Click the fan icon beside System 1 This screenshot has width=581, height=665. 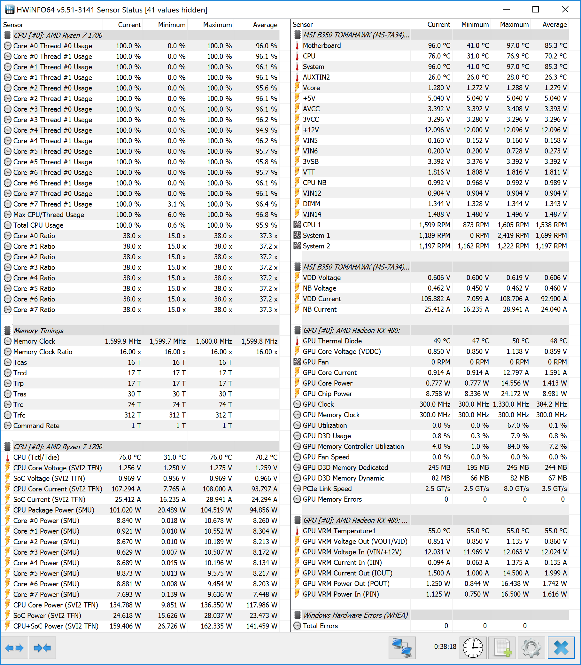tap(297, 236)
